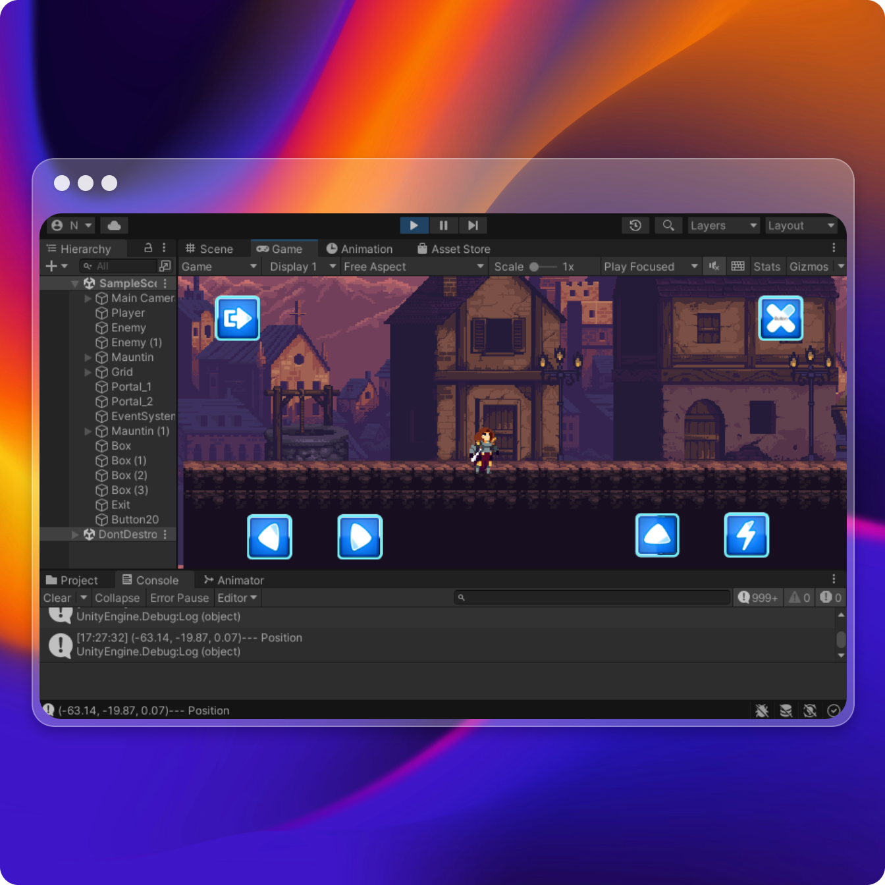This screenshot has height=885, width=885.
Task: Open the Asset Store tab
Action: click(454, 249)
